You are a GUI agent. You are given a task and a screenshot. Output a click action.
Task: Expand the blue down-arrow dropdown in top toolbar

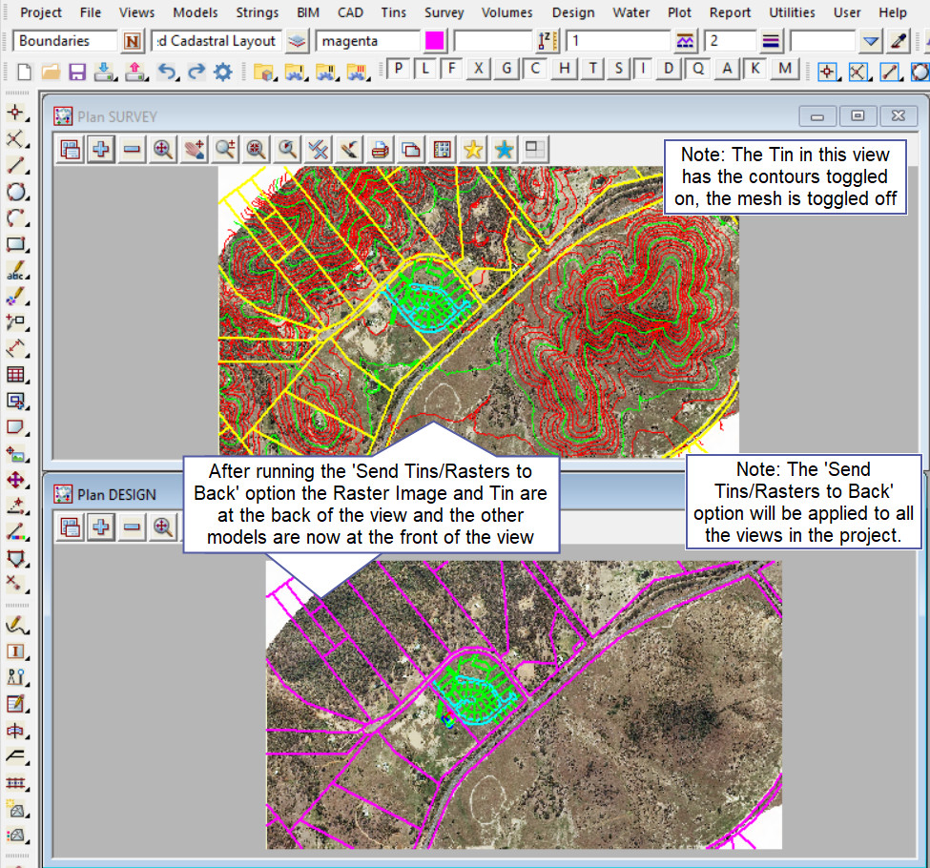coord(869,41)
